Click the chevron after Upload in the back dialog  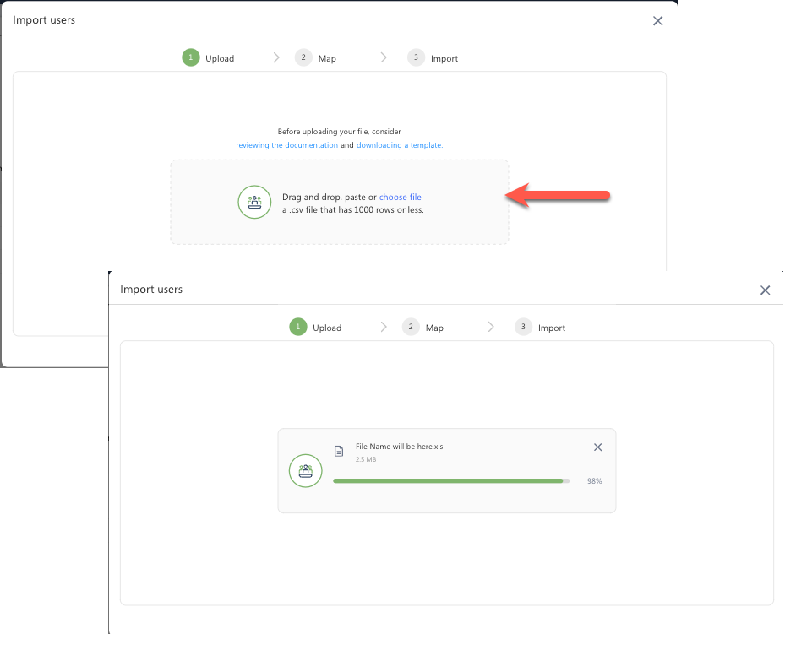(x=276, y=58)
